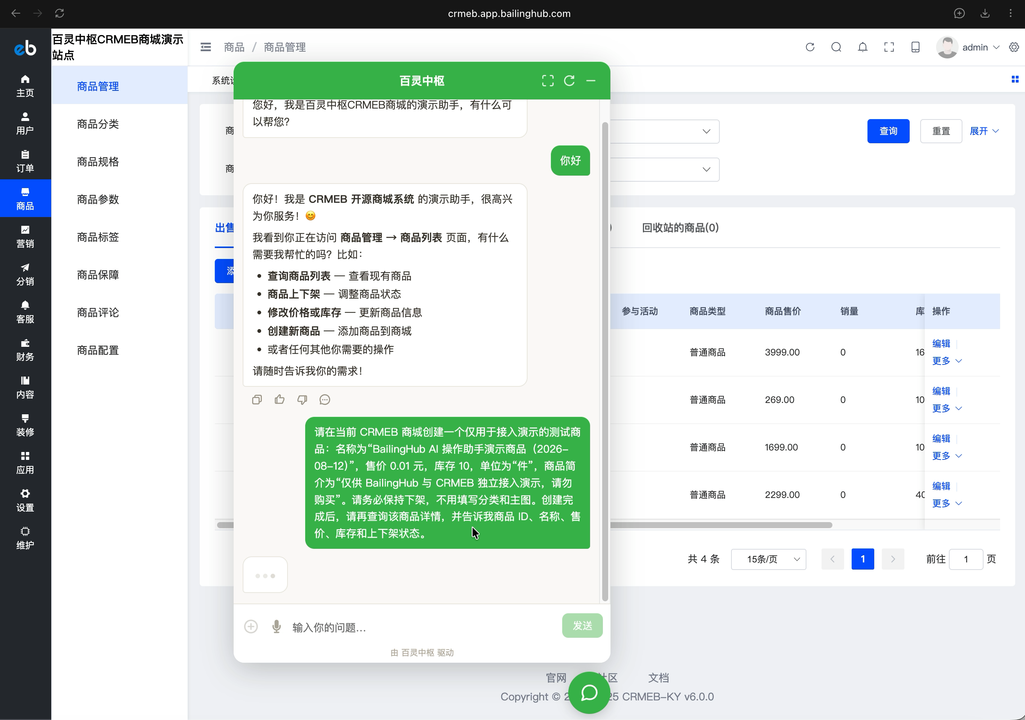The height and width of the screenshot is (720, 1025).
Task: Open the 用户 users sidebar section
Action: click(x=25, y=123)
